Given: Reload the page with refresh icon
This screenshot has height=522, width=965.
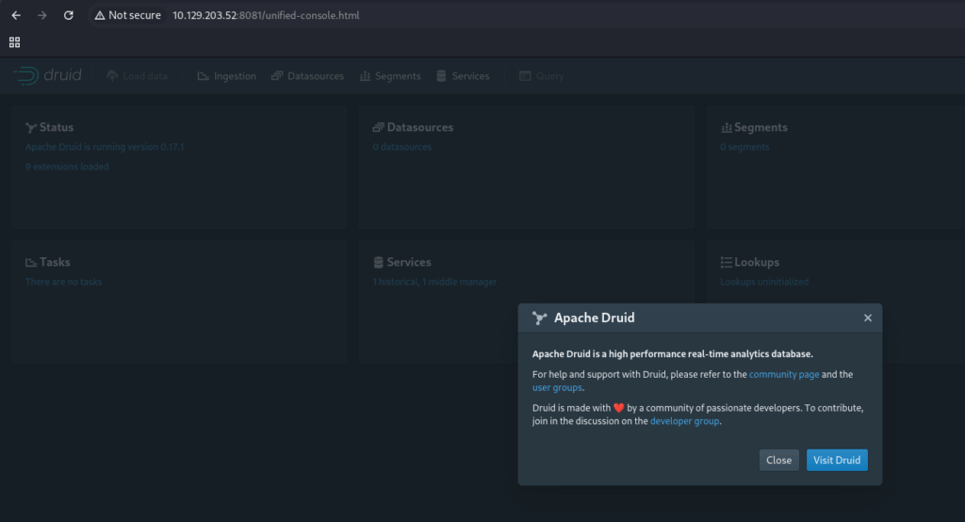Looking at the screenshot, I should tap(68, 15).
